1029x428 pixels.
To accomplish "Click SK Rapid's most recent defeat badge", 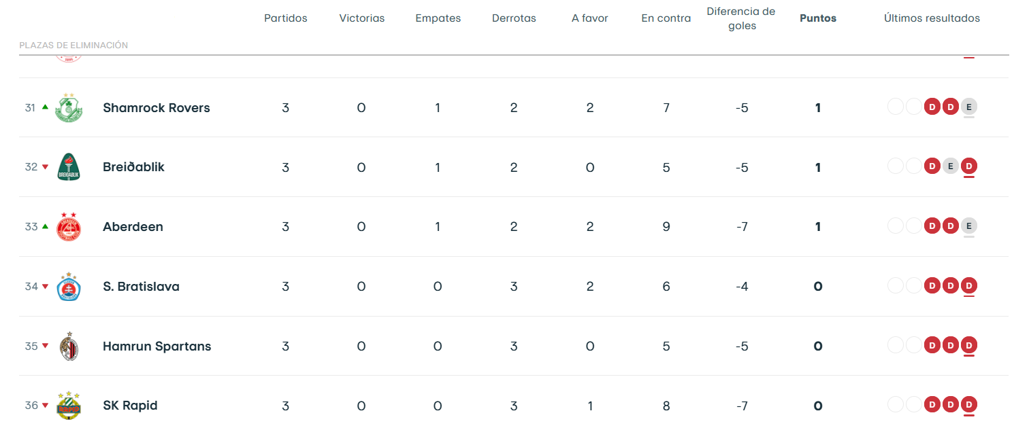I will [x=969, y=405].
